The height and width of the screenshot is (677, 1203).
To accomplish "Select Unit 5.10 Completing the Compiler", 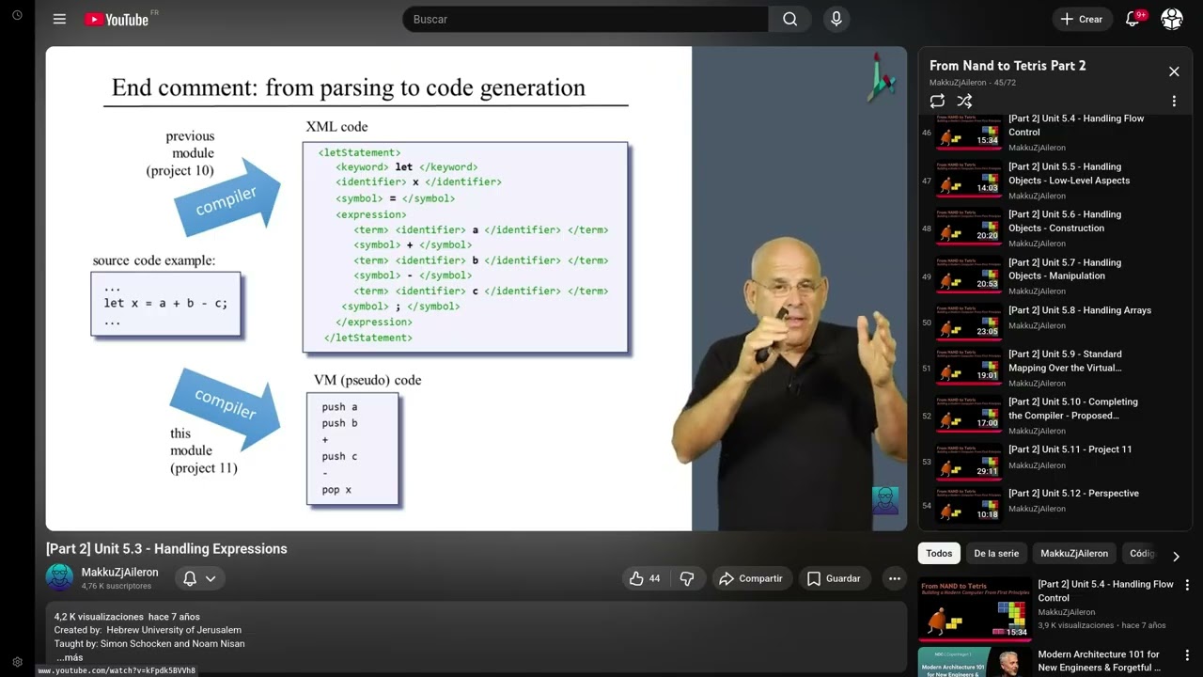I will pyautogui.click(x=1055, y=416).
